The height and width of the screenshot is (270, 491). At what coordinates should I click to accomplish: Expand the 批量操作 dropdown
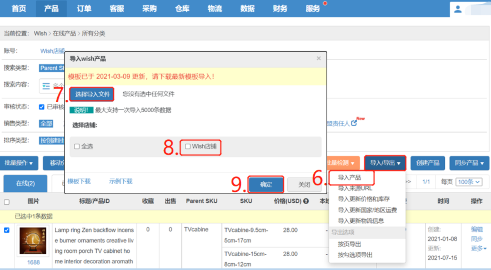click(x=19, y=163)
